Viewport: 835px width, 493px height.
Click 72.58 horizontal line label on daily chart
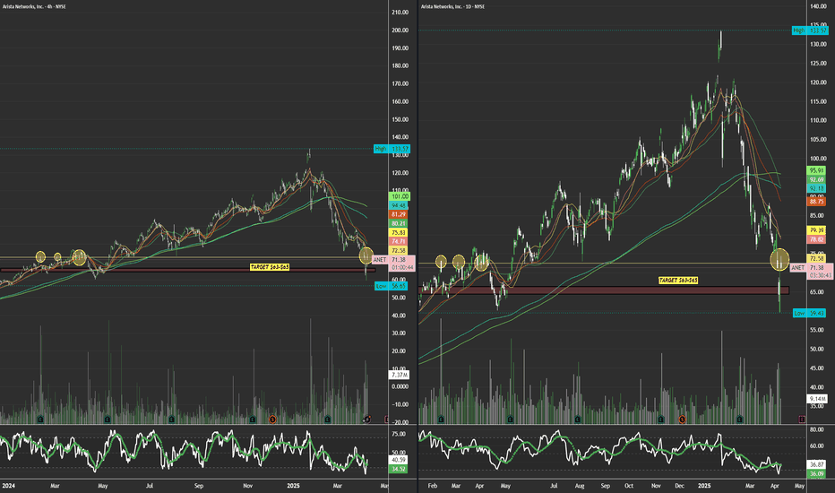tap(817, 258)
